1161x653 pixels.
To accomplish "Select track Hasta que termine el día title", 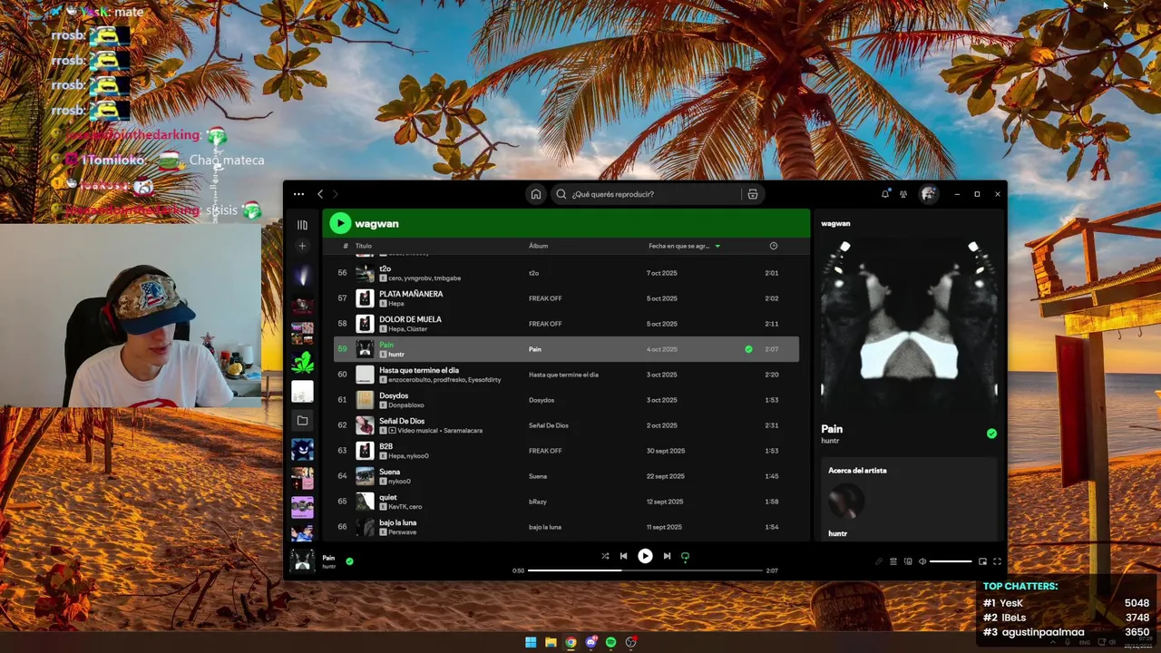I will (419, 370).
